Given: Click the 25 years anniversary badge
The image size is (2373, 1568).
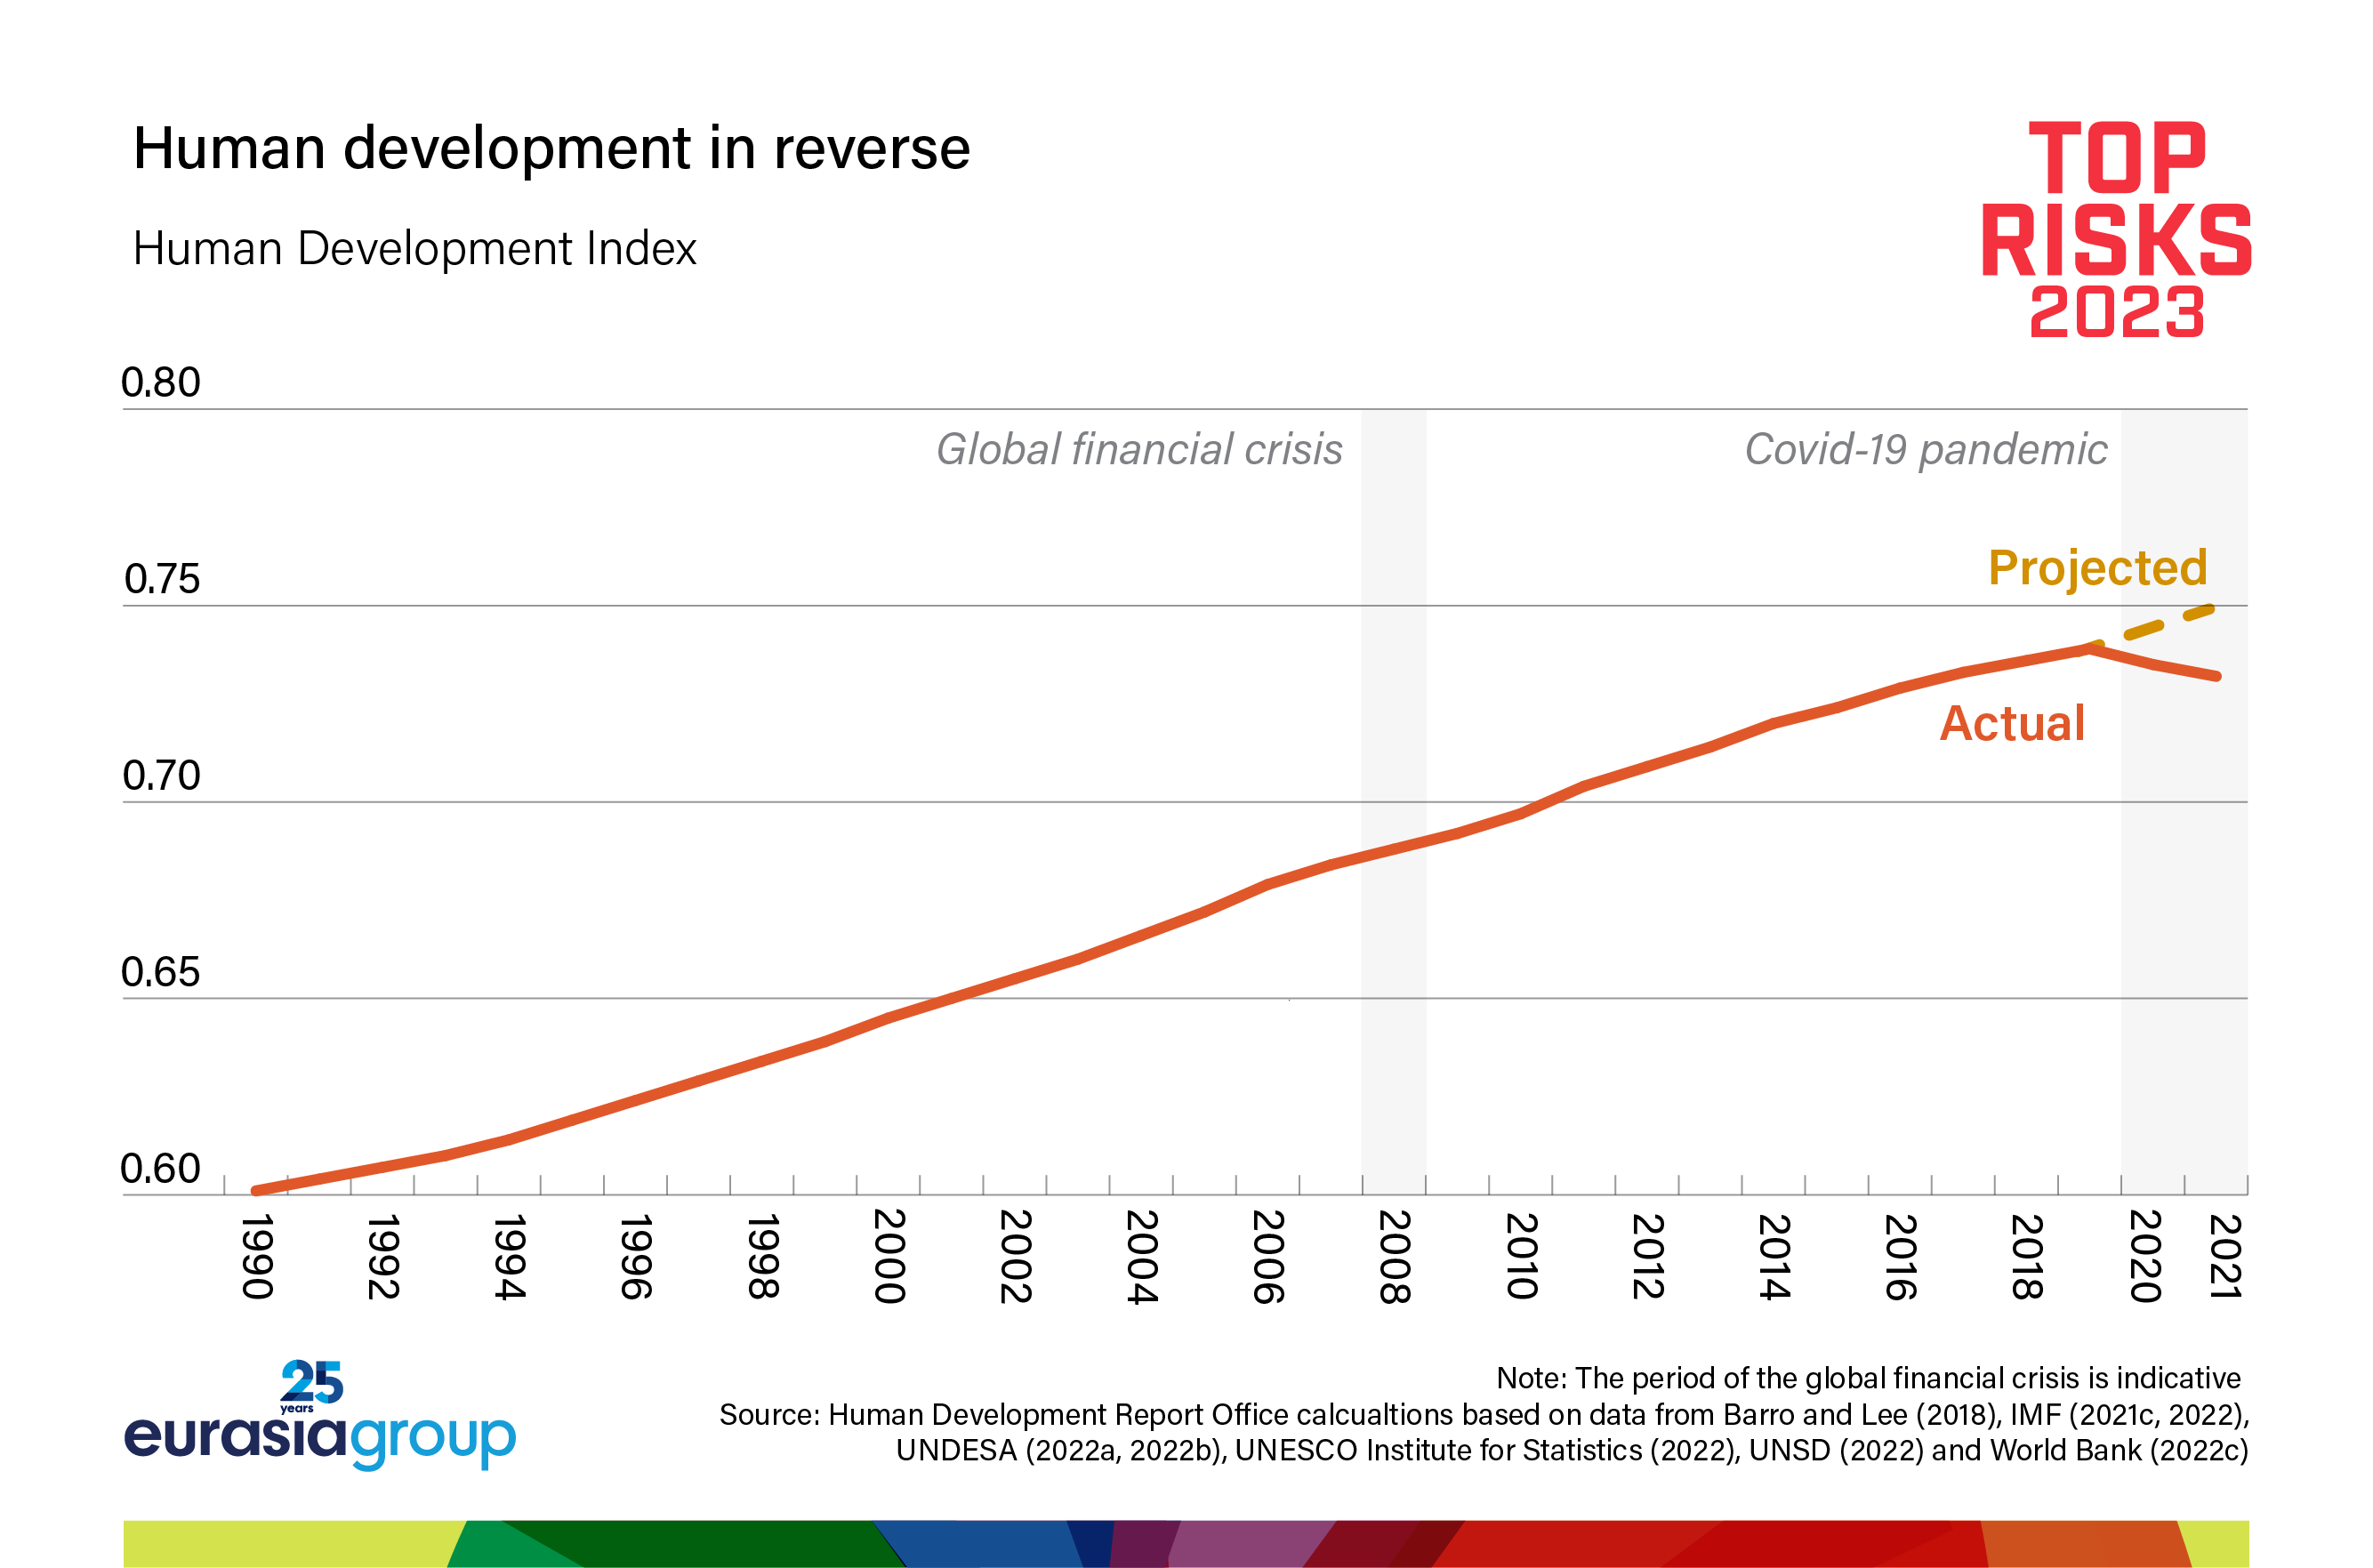Looking at the screenshot, I should point(311,1385).
